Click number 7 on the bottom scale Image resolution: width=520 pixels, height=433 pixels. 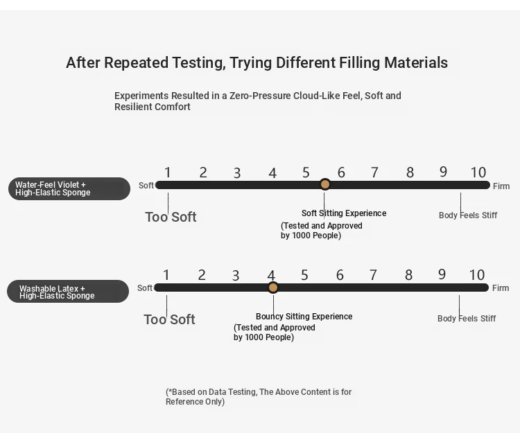373,275
